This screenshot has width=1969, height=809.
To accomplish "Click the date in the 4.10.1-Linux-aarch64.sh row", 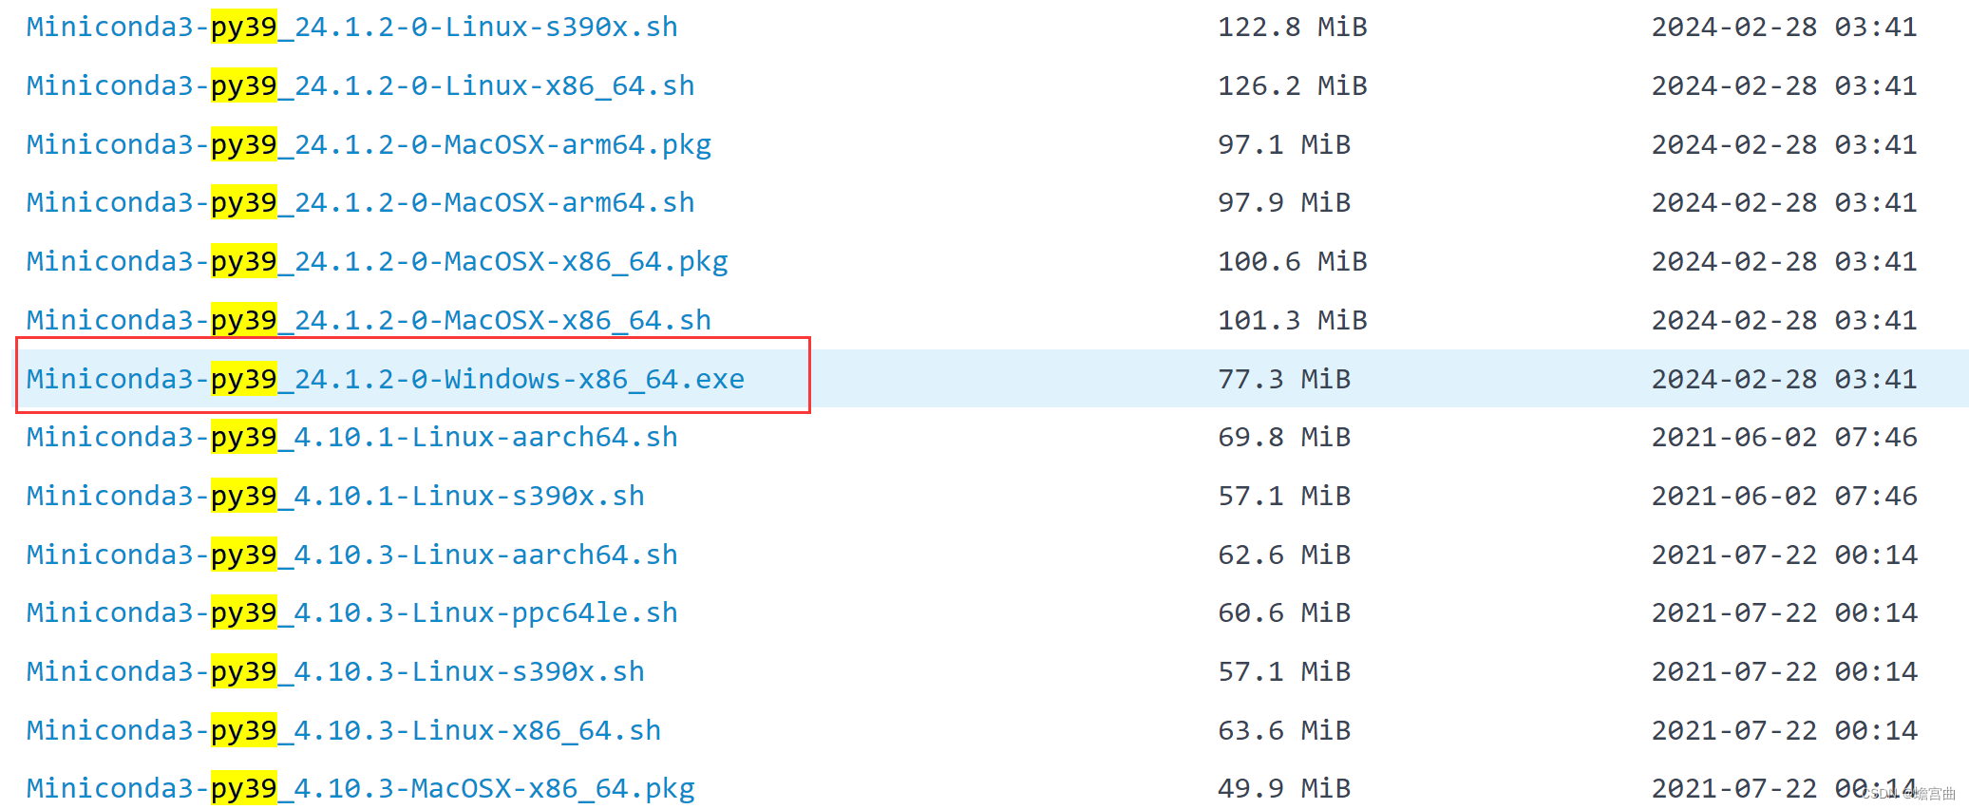I will click(1785, 438).
